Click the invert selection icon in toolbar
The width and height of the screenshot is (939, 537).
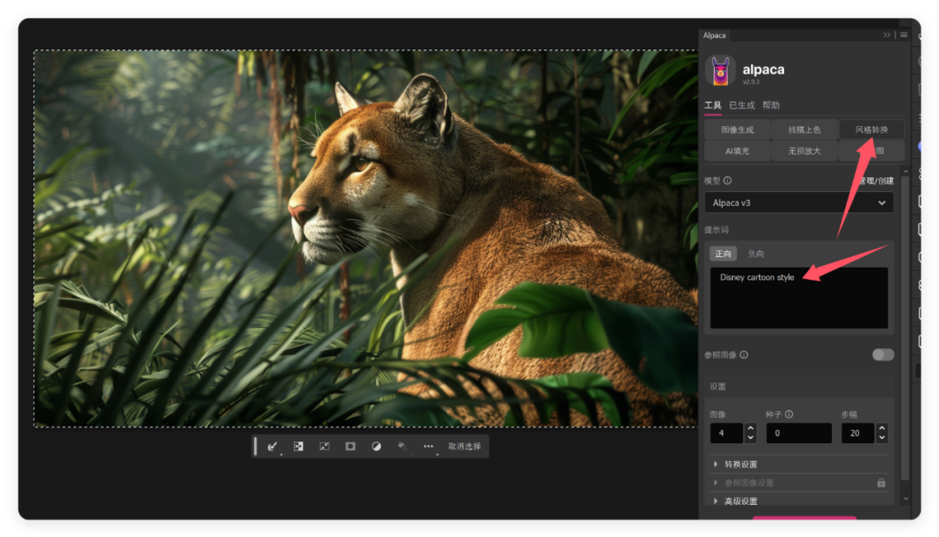click(298, 446)
